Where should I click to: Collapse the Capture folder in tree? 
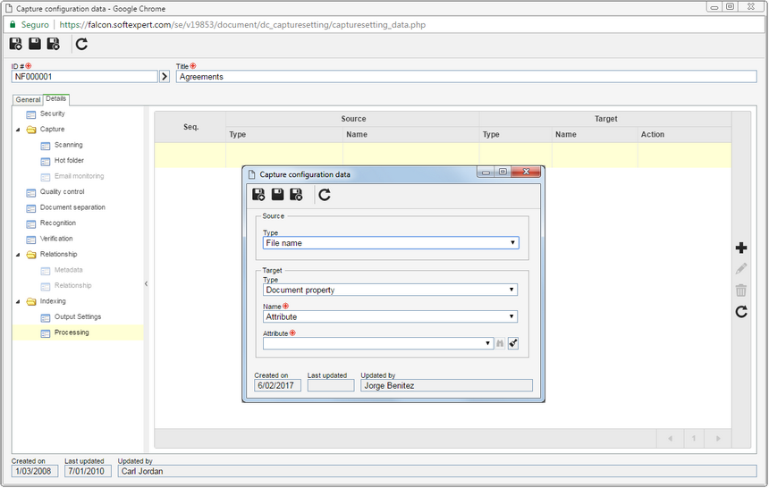18,130
